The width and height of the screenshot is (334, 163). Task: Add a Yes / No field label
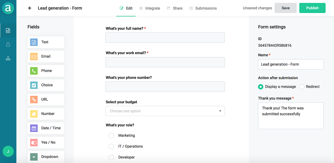click(48, 142)
